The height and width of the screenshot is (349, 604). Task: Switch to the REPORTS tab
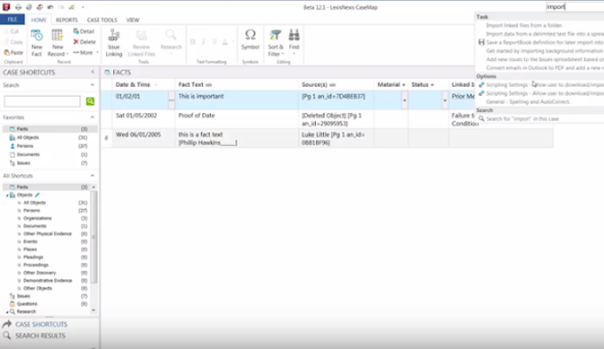tap(66, 20)
